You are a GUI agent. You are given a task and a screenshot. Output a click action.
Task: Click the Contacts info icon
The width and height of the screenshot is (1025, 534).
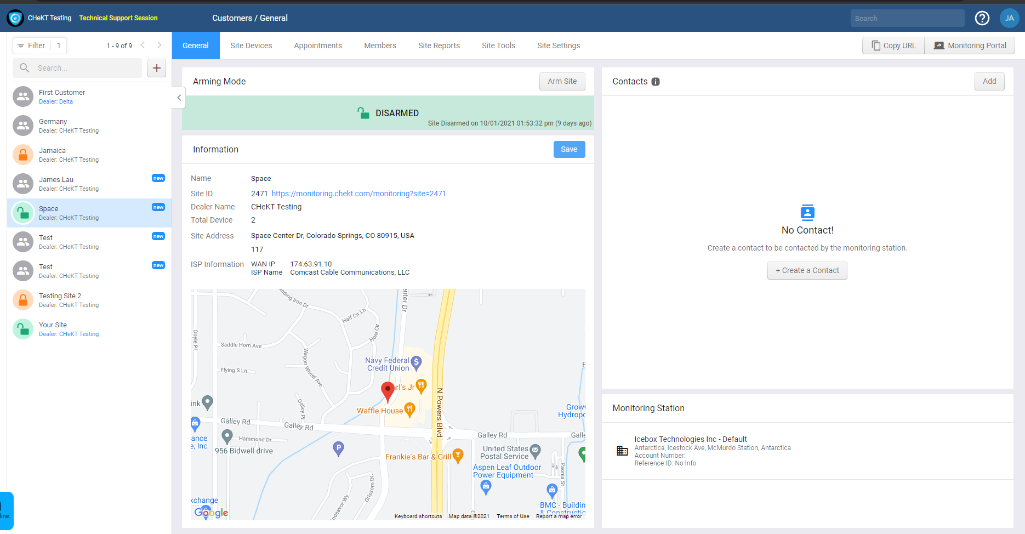[x=656, y=82]
